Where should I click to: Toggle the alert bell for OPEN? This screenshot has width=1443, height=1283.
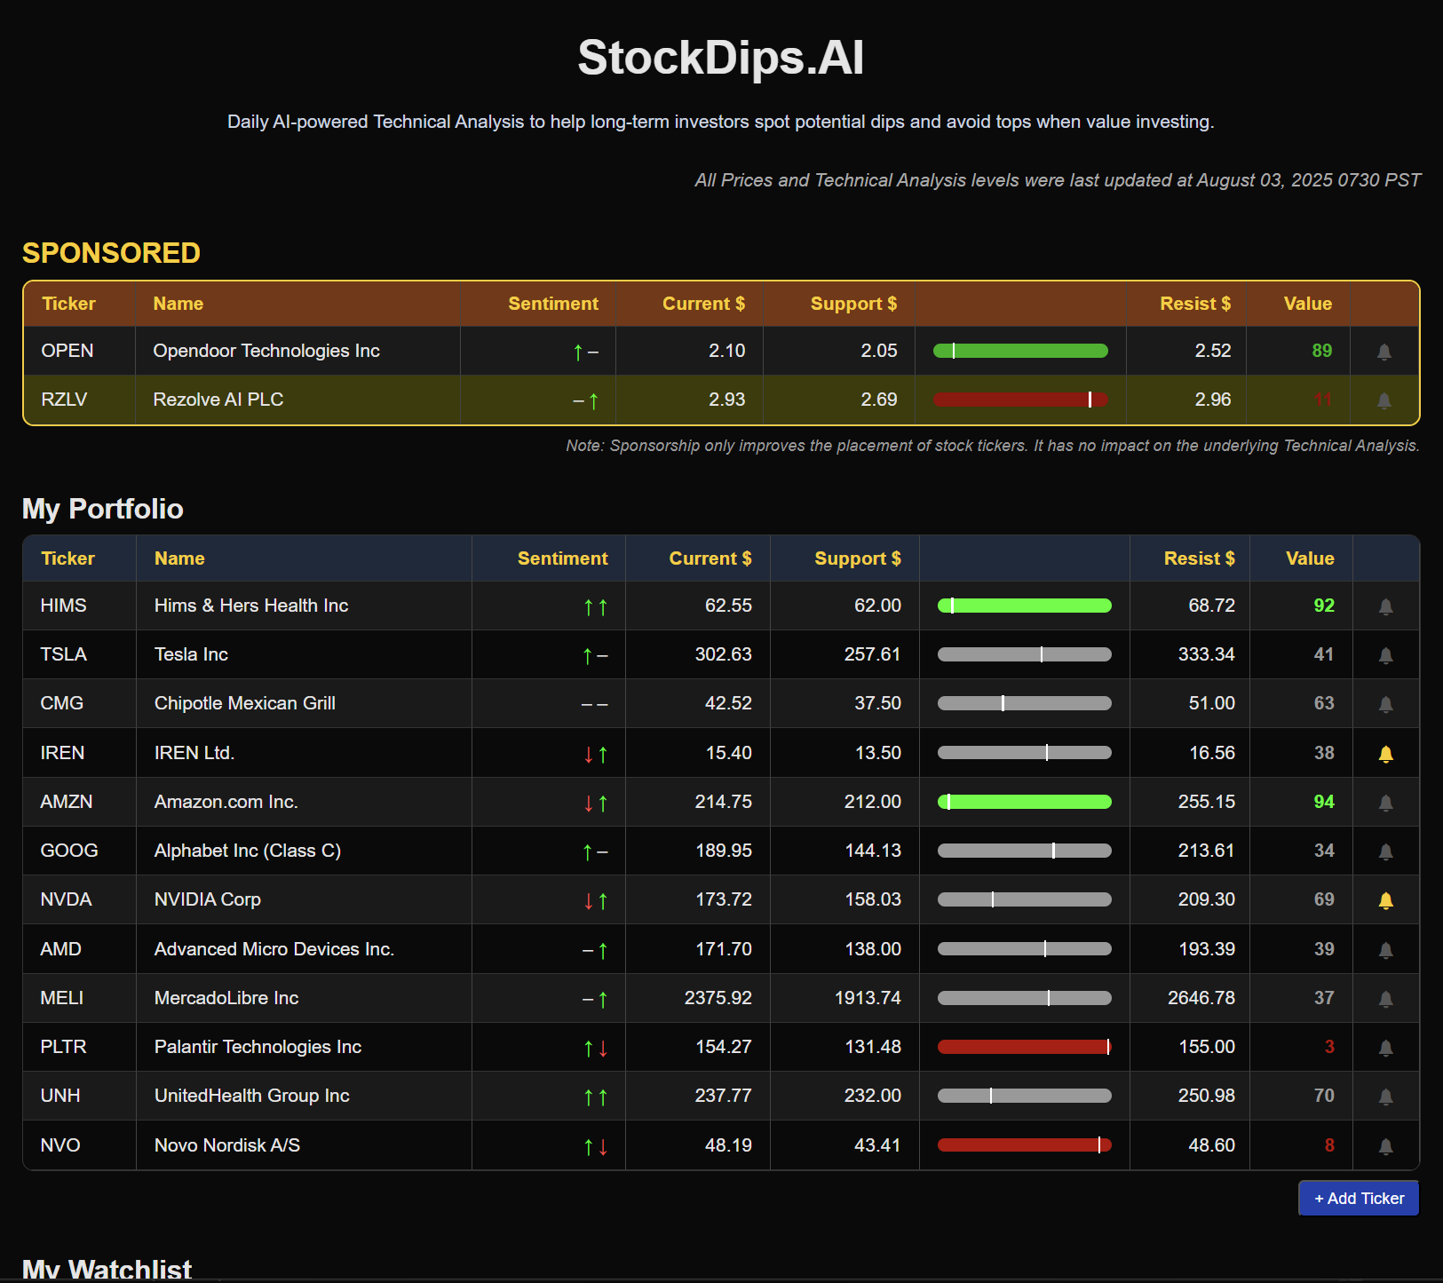(1384, 352)
